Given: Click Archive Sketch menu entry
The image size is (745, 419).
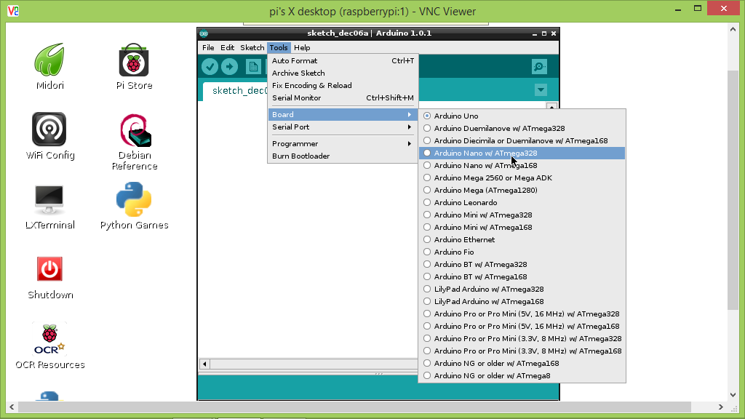Looking at the screenshot, I should pos(343,73).
